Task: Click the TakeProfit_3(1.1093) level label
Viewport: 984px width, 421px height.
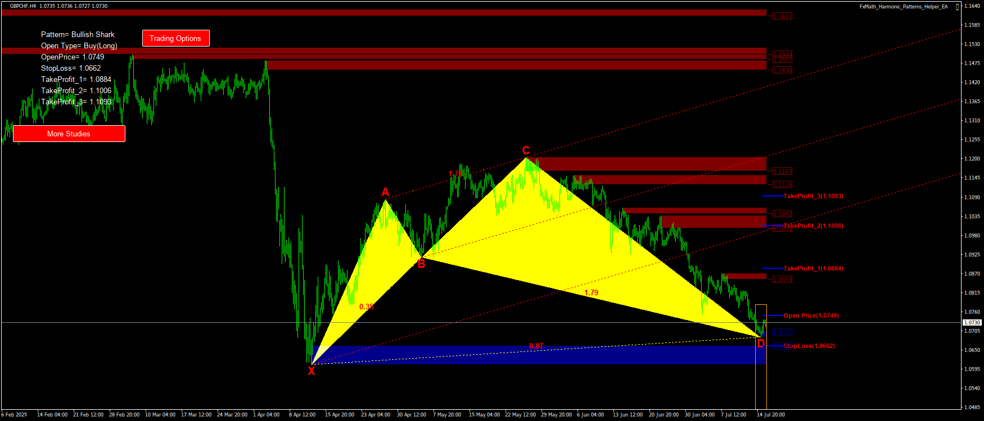Action: [x=813, y=196]
